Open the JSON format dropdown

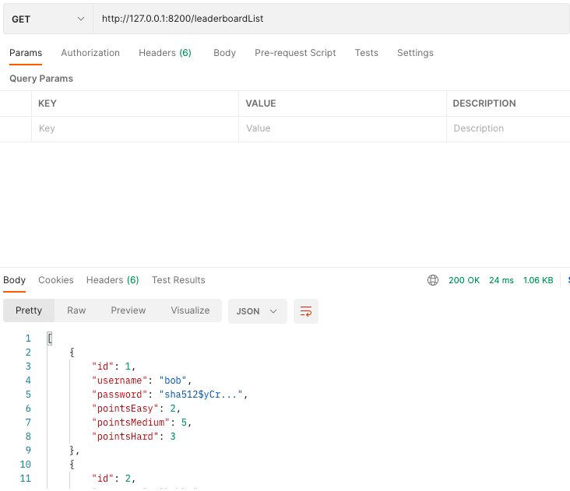pyautogui.click(x=258, y=311)
